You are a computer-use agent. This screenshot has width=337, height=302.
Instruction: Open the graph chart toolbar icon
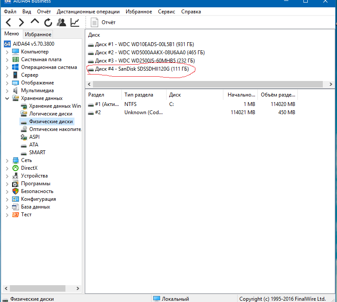tap(75, 22)
